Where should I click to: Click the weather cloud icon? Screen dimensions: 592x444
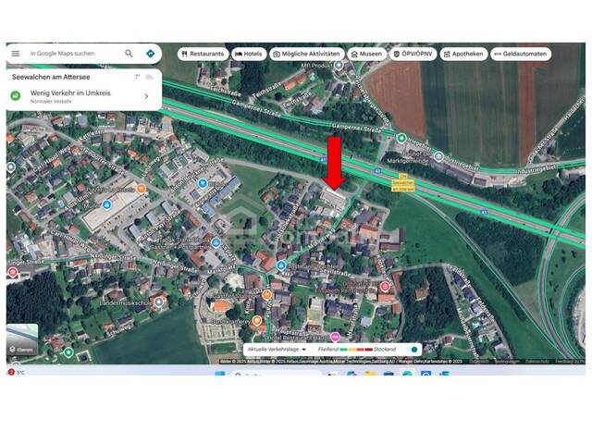pos(149,77)
